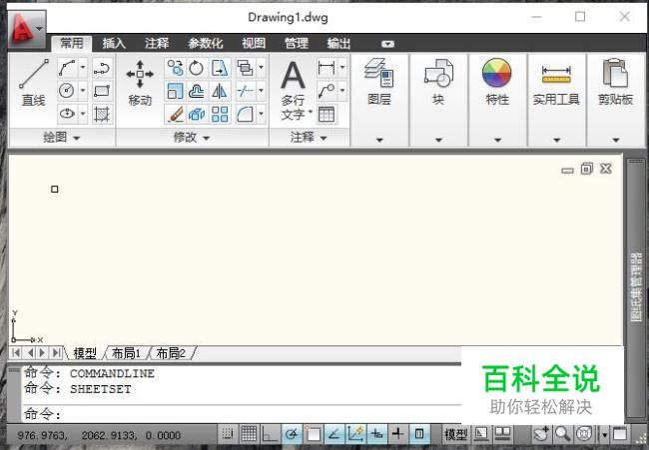The image size is (649, 450).
Task: Select the Circle drawing tool
Action: tap(67, 90)
